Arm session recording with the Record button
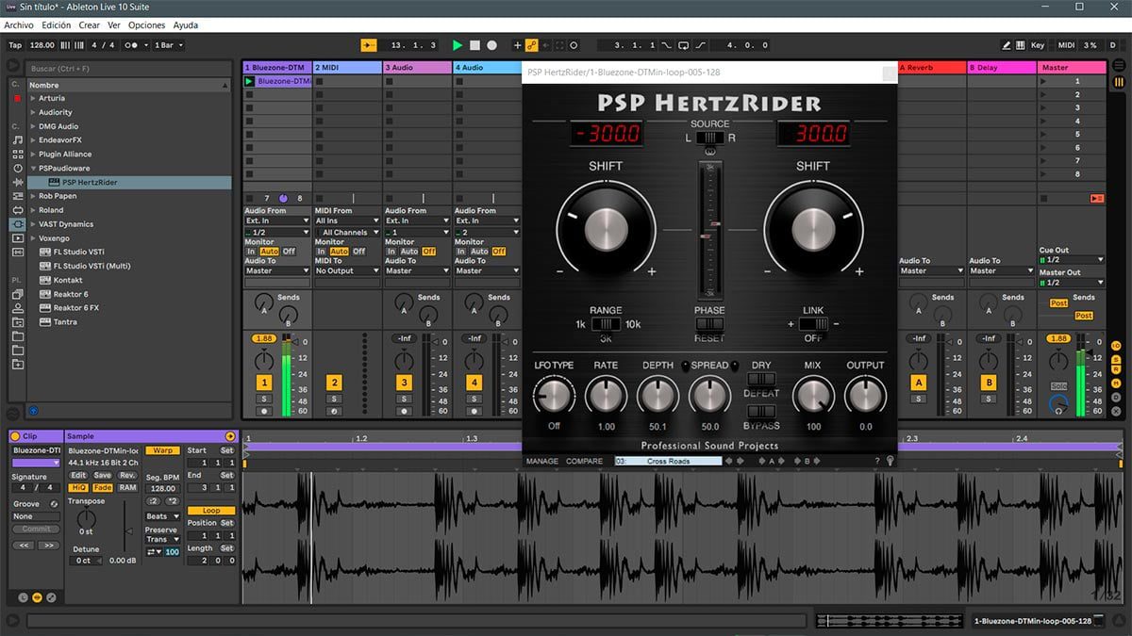1132x636 pixels. [491, 45]
